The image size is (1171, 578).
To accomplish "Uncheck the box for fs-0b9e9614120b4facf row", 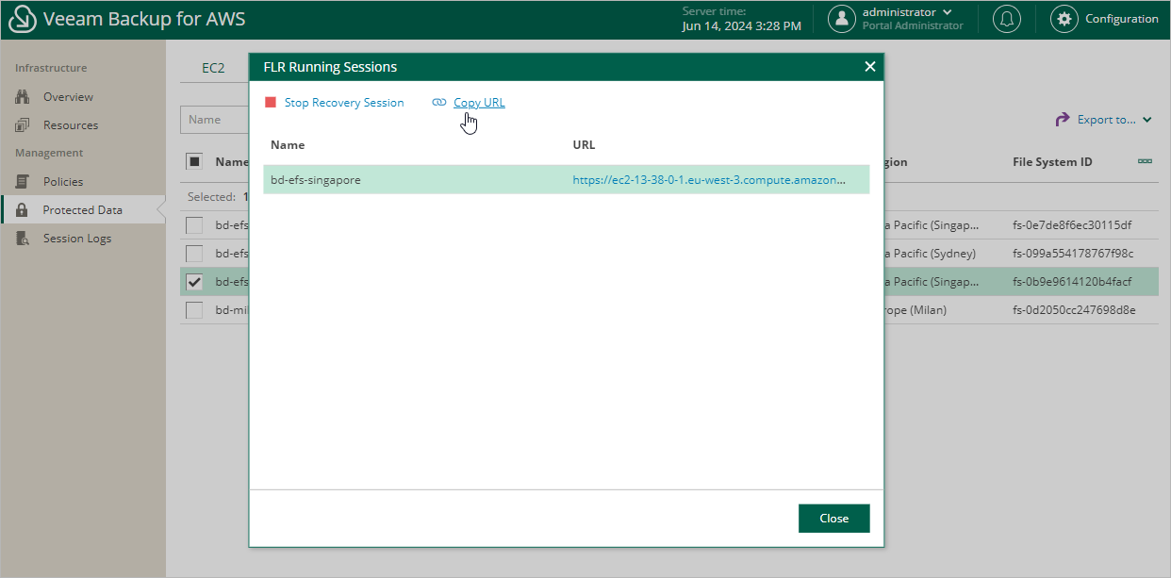I will point(194,282).
